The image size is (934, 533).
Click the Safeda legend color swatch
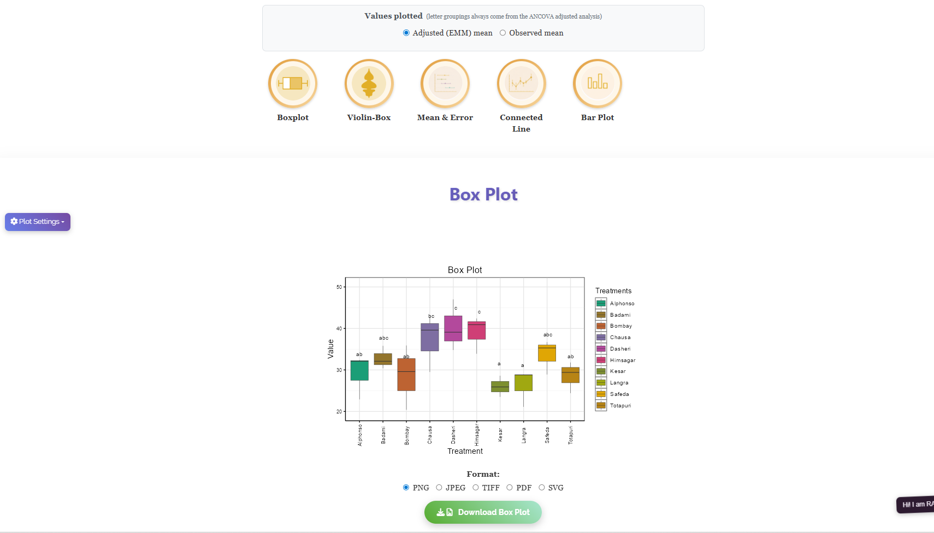pos(601,394)
